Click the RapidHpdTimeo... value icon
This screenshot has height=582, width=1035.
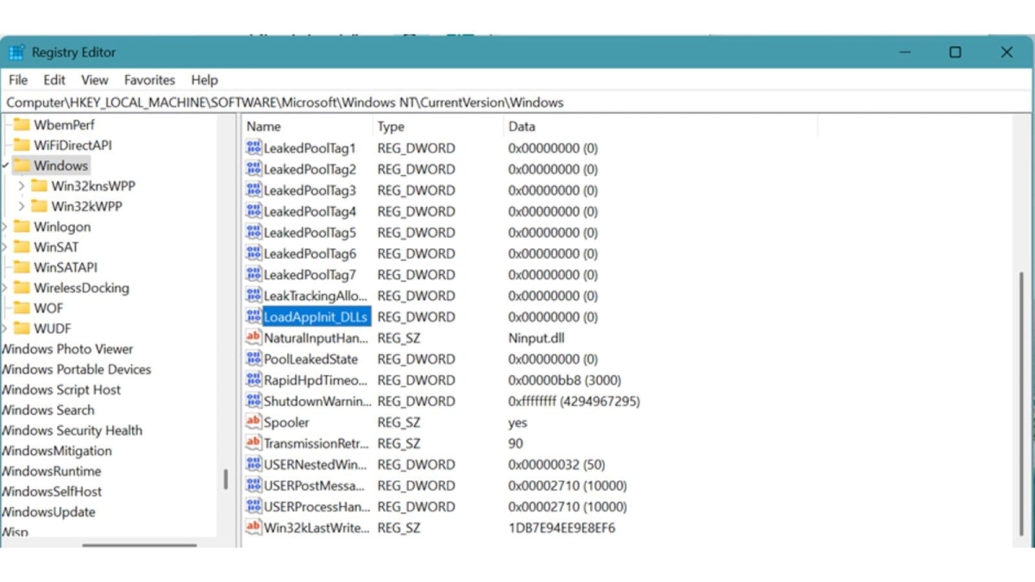pyautogui.click(x=254, y=380)
